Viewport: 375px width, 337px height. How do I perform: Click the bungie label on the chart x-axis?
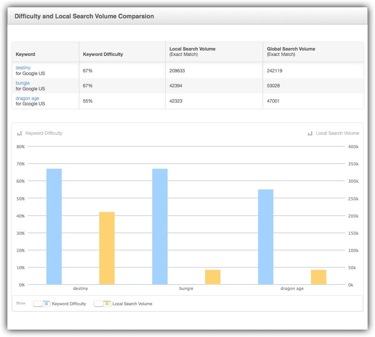tap(186, 288)
